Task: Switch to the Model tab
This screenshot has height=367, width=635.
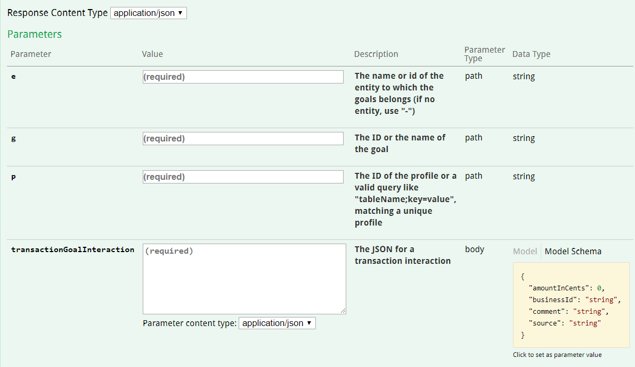Action: (525, 252)
